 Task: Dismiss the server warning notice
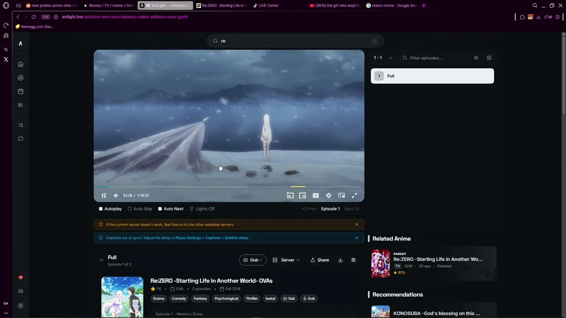tap(356, 224)
